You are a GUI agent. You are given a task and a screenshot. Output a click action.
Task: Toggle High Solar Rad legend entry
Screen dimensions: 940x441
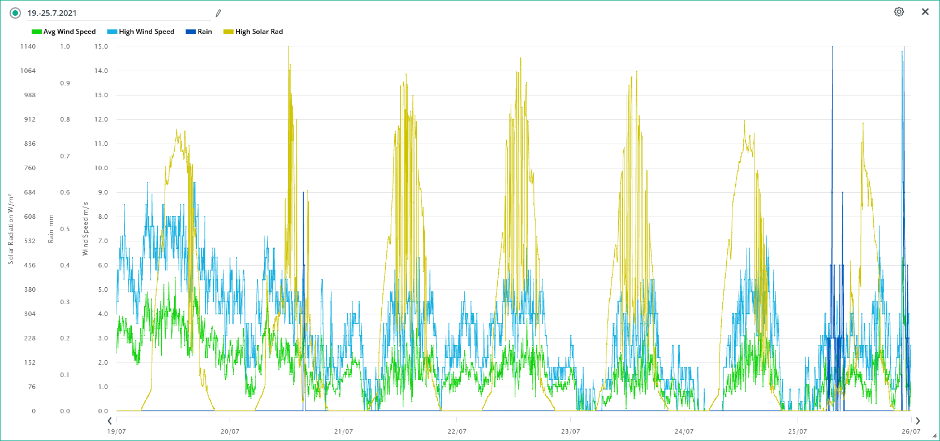(x=258, y=32)
